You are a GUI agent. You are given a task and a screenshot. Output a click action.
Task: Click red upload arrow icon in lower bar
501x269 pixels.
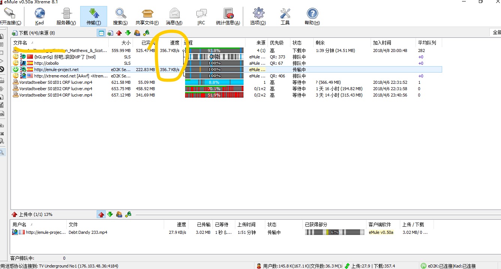click(x=101, y=214)
